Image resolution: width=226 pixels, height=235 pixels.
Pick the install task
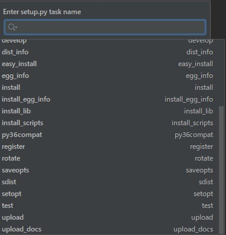(x=109, y=87)
